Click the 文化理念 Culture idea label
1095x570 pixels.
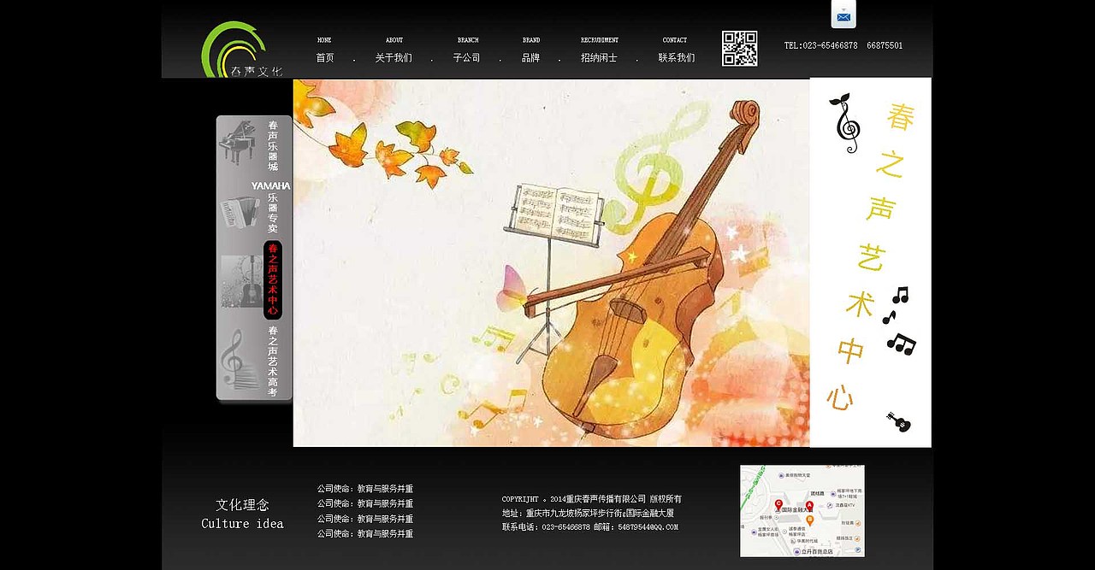(242, 513)
